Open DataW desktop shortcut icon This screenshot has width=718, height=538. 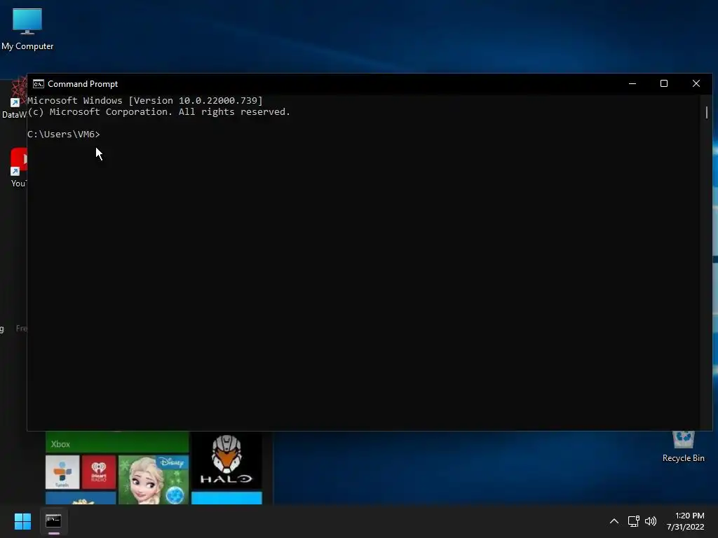click(x=14, y=98)
